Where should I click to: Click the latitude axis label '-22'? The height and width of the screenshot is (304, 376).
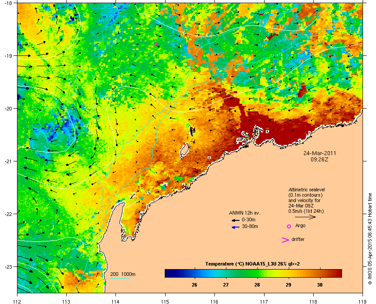click(x=8, y=214)
